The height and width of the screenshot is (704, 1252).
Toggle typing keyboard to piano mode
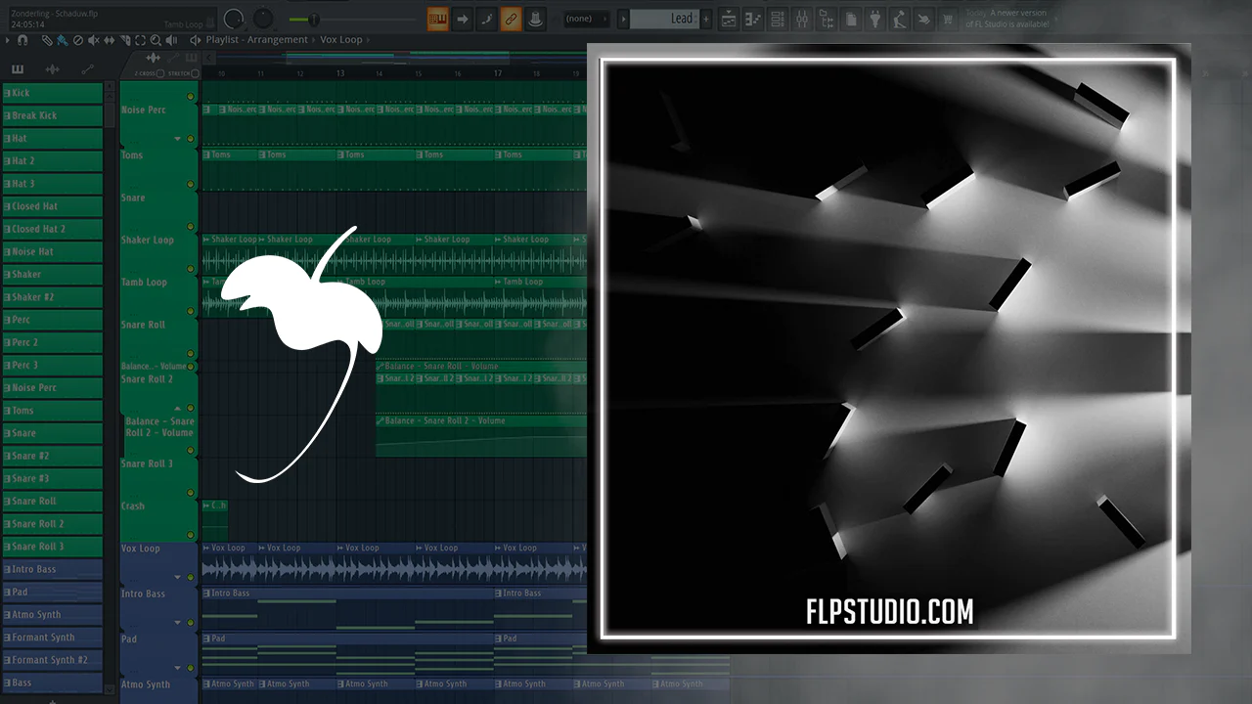437,19
